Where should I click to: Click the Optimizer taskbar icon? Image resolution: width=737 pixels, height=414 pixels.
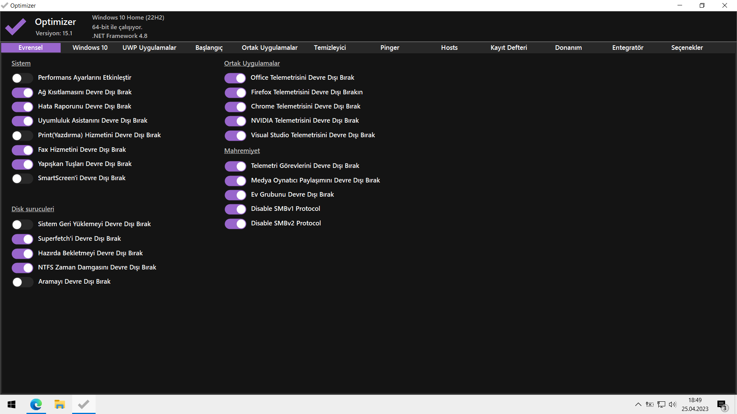84,404
